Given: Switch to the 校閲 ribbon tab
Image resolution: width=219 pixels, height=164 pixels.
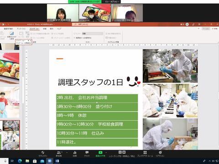Looking at the screenshot, I should click(x=45, y=29).
